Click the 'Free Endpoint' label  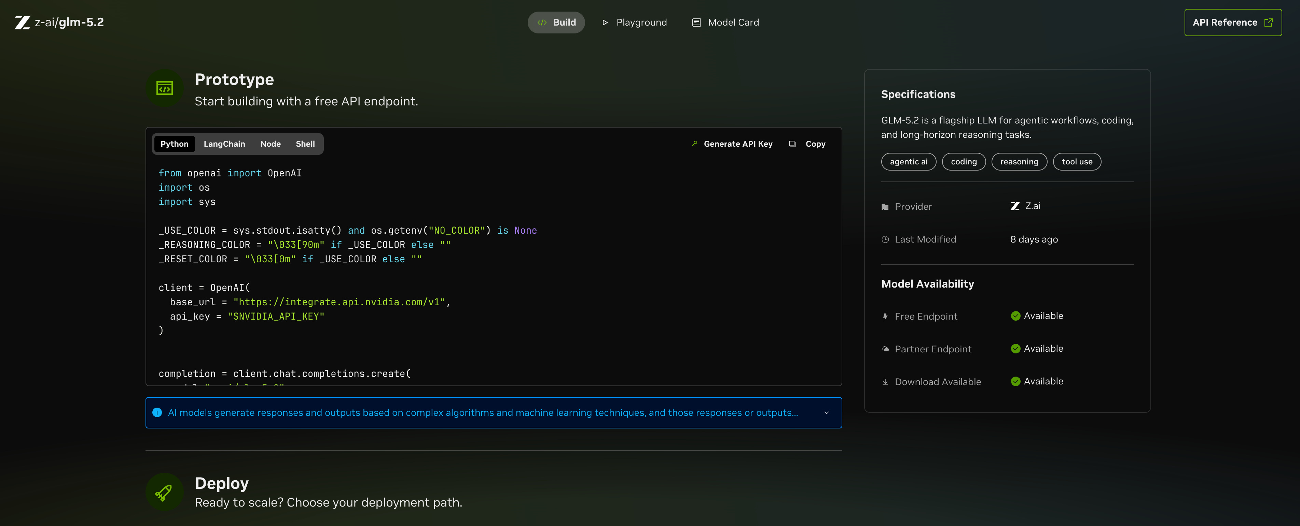pos(926,317)
